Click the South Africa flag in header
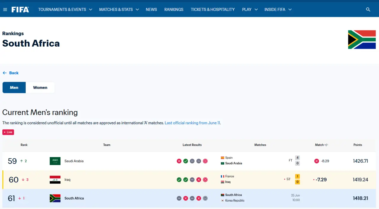The image size is (379, 209). pyautogui.click(x=362, y=40)
